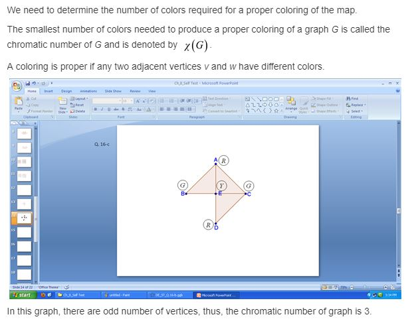Select the Line shape
412x331 pixels.
(253, 99)
